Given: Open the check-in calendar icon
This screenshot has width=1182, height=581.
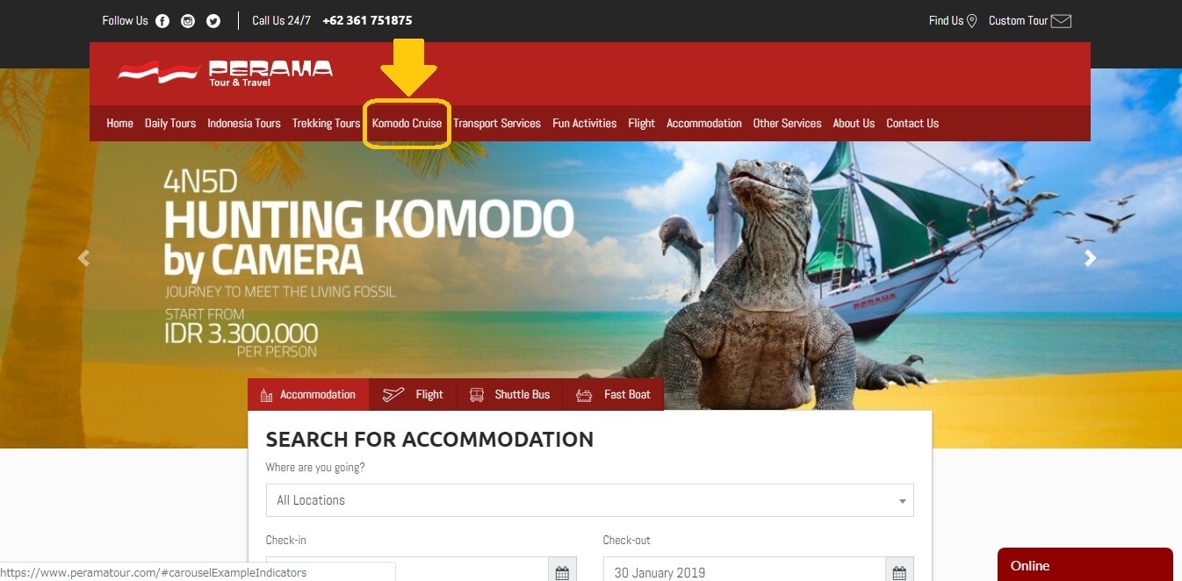Looking at the screenshot, I should pyautogui.click(x=562, y=572).
